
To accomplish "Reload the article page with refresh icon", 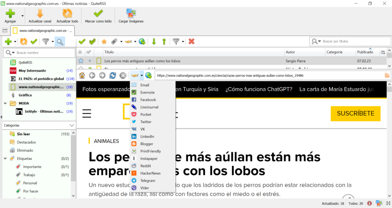I will (113, 75).
